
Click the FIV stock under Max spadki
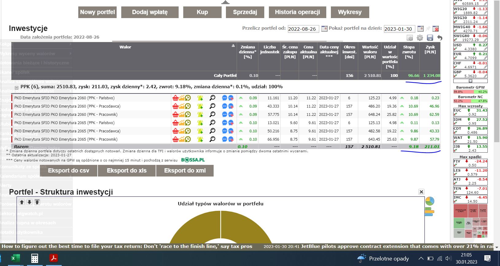tap(470, 163)
